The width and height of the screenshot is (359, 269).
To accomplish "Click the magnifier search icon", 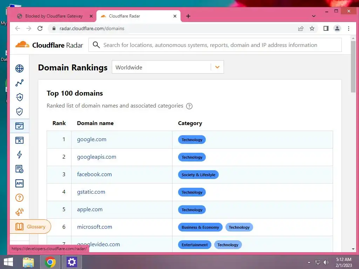I will pyautogui.click(x=96, y=45).
